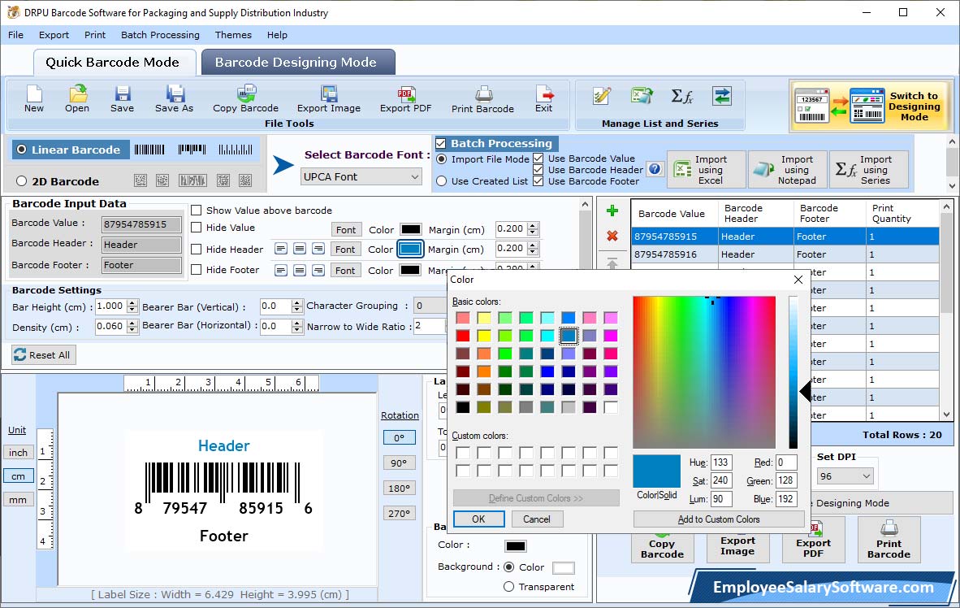The height and width of the screenshot is (608, 960).
Task: Align header text left
Action: 280,249
